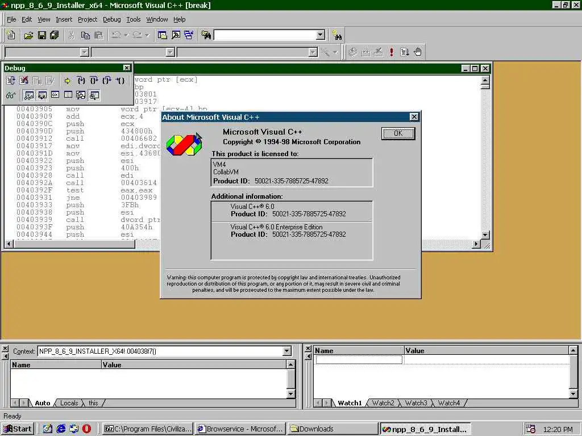The width and height of the screenshot is (582, 436).
Task: Click Restart in the Debug toolbar
Action: pyautogui.click(x=11, y=81)
